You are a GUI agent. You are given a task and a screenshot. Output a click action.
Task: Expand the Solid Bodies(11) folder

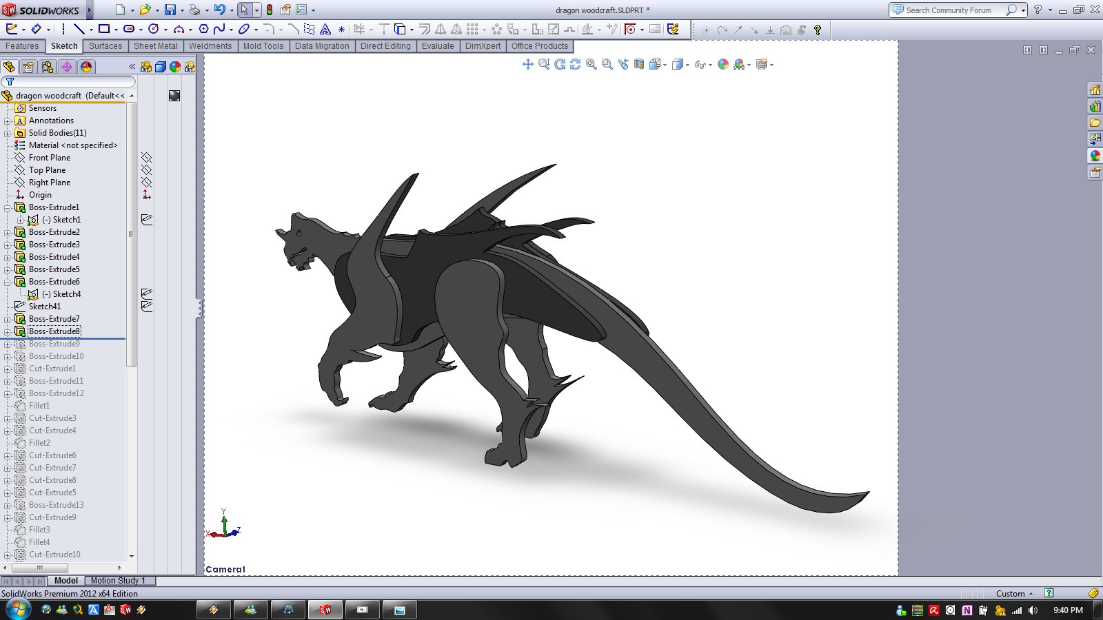pos(8,133)
